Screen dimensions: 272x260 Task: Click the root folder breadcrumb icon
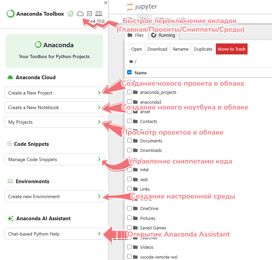(x=131, y=62)
